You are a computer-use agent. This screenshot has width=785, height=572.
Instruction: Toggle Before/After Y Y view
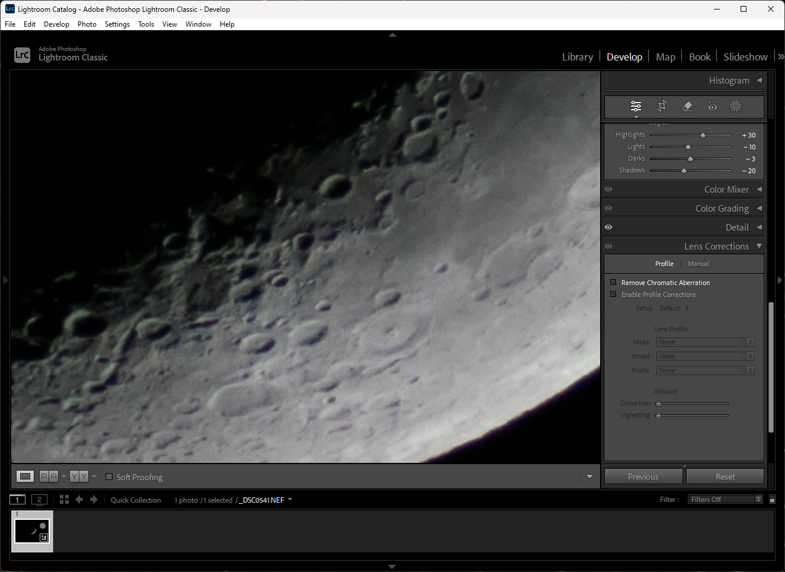[x=79, y=476]
